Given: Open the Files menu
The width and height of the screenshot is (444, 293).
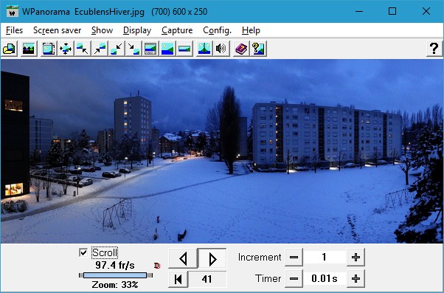Looking at the screenshot, I should tap(14, 30).
